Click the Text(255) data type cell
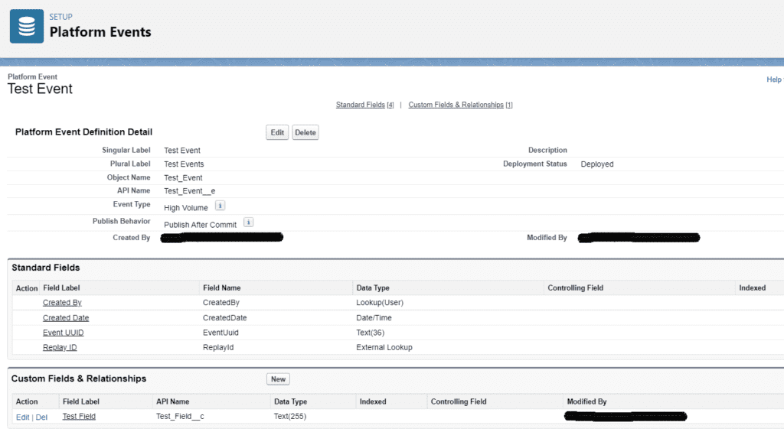This screenshot has height=432, width=784. click(290, 416)
